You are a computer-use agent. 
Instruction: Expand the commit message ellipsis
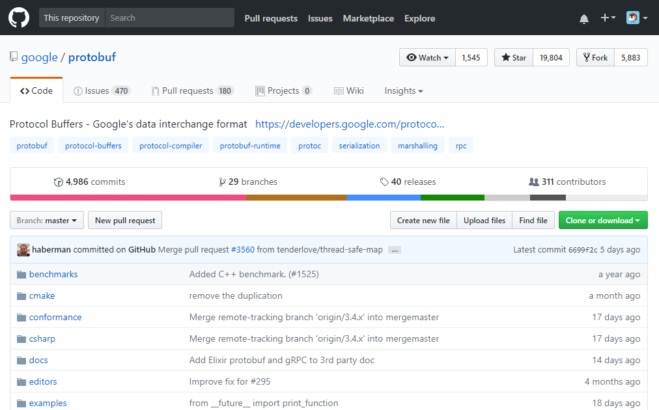394,250
